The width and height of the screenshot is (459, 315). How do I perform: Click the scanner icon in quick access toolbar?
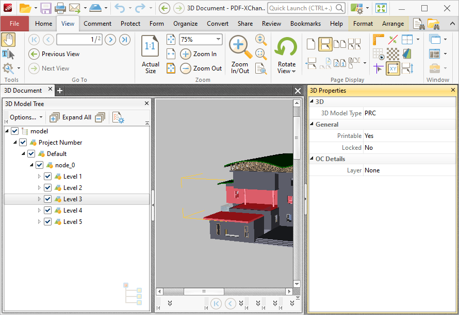click(95, 8)
